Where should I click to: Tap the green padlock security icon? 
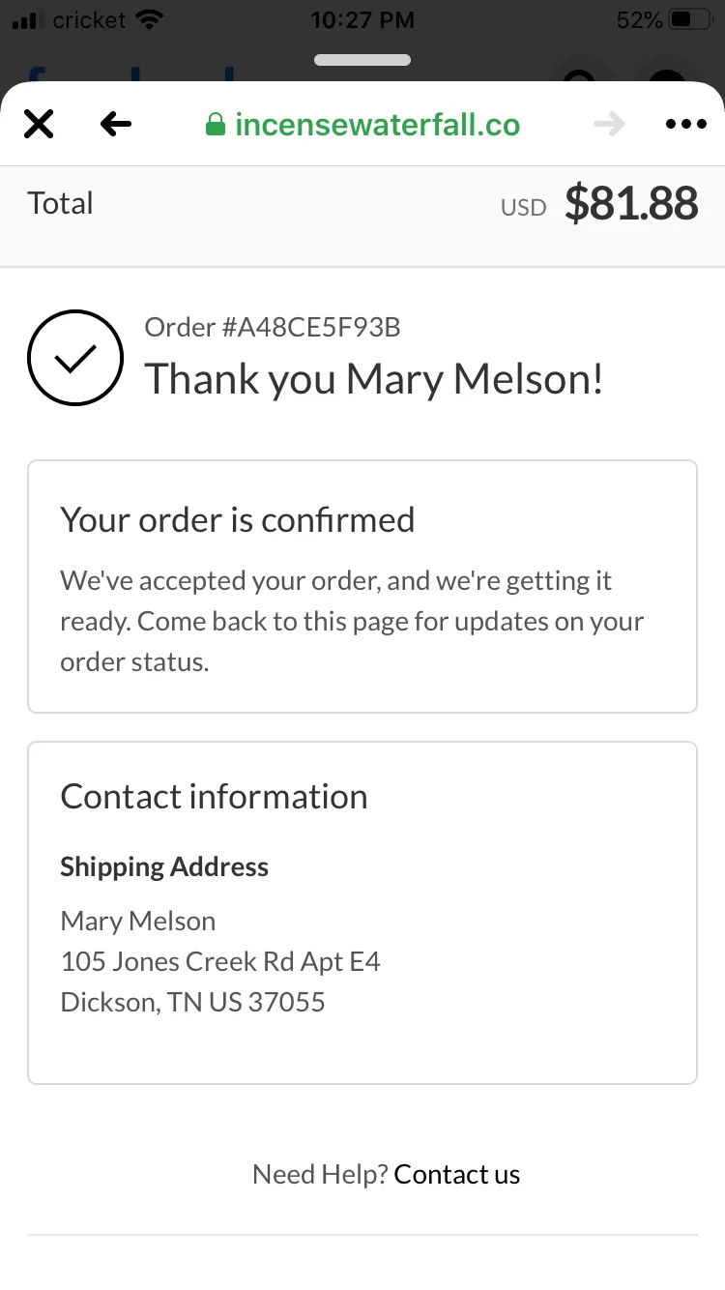tap(216, 124)
